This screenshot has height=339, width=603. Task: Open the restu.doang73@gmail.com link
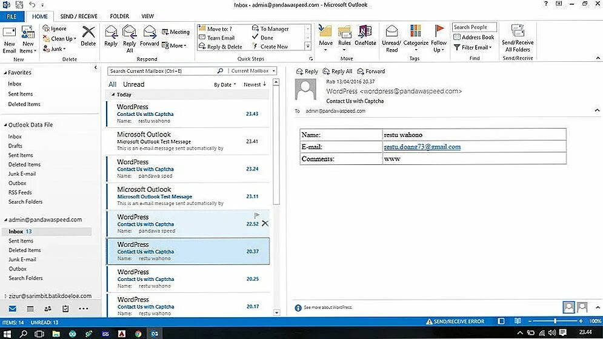(x=422, y=147)
